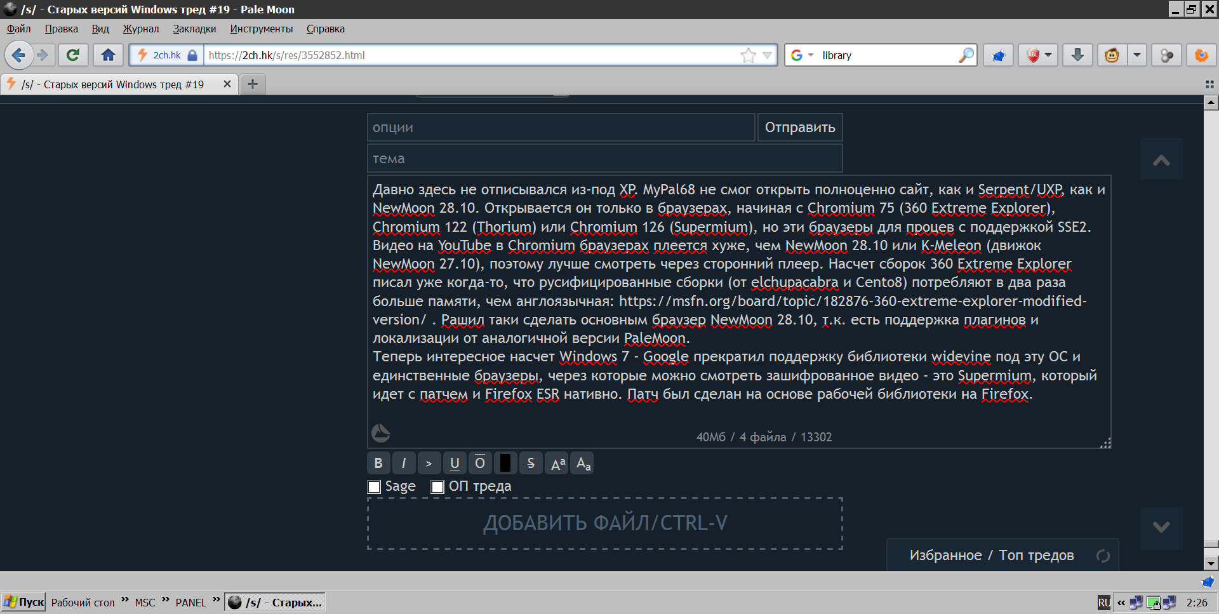Switch input language via RU indicator
The height and width of the screenshot is (614, 1219).
[x=1104, y=603]
